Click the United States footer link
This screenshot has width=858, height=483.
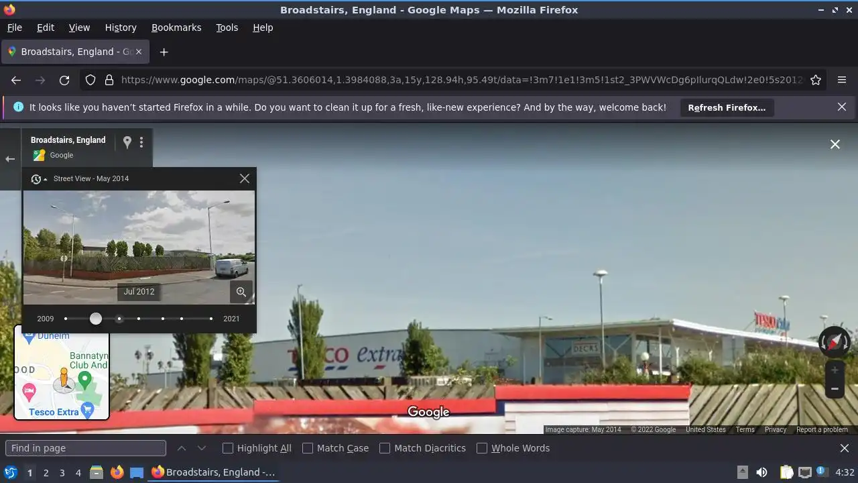[705, 429]
